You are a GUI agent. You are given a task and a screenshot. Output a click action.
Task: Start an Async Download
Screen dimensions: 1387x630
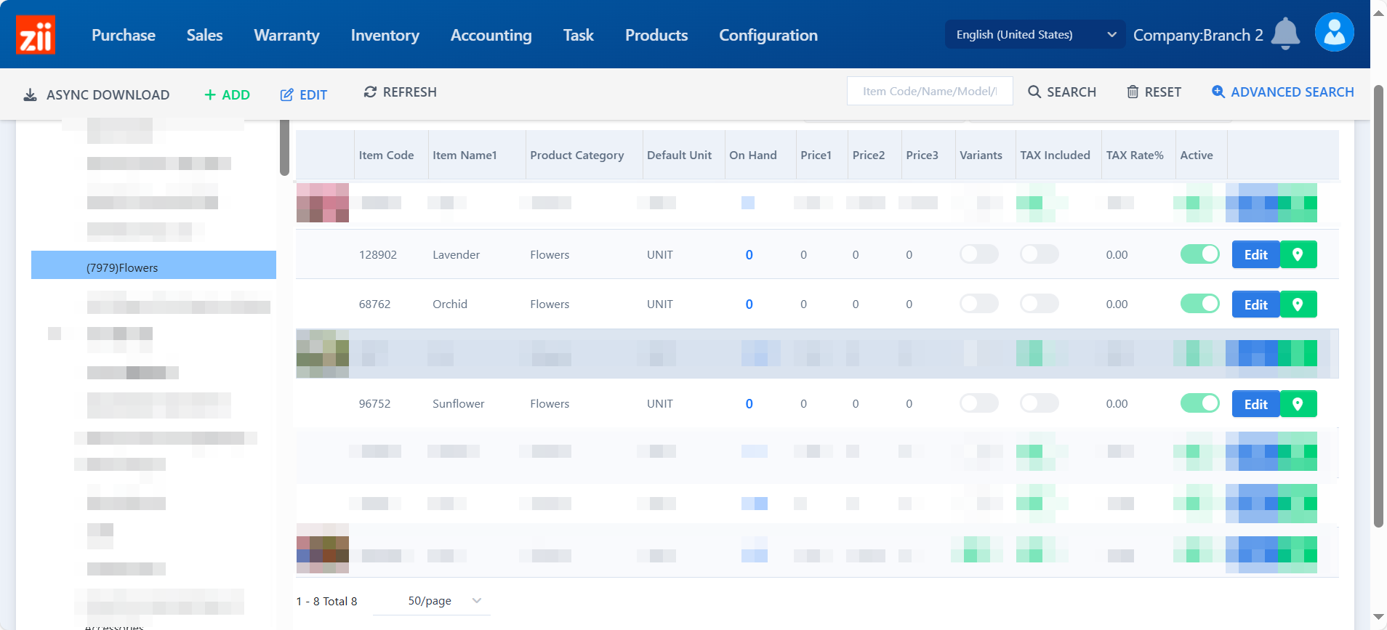pos(97,94)
